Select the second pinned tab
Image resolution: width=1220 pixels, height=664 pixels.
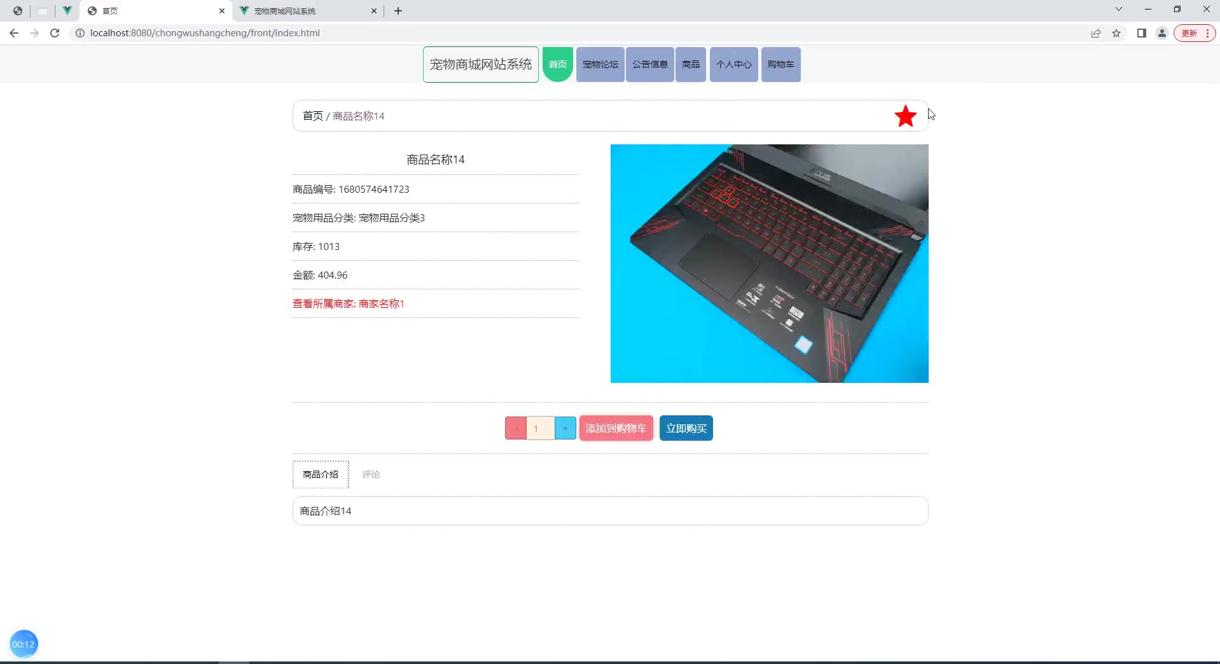[43, 11]
